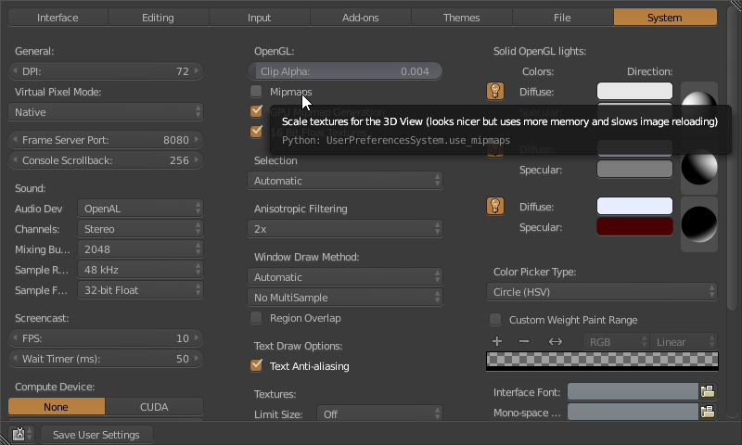
Task: Open Textures Limit Size Off dropdown
Action: coord(380,414)
